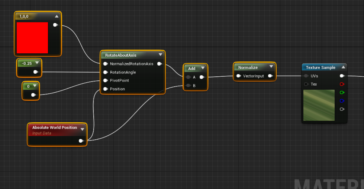
Task: Click the blue channel output pin
Action: pyautogui.click(x=342, y=101)
